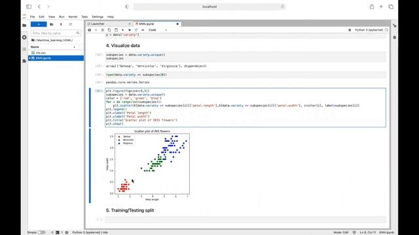Close the Launcher tab

click(x=130, y=24)
